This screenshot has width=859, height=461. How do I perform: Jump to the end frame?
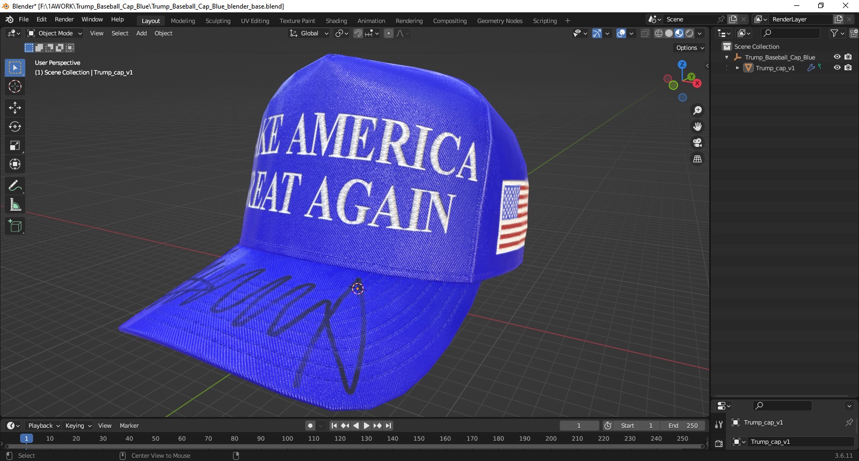click(x=388, y=426)
